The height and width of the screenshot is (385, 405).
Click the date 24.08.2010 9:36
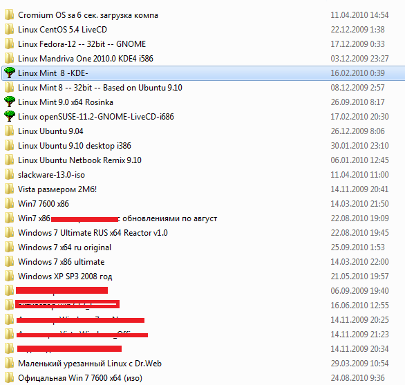[358, 378]
